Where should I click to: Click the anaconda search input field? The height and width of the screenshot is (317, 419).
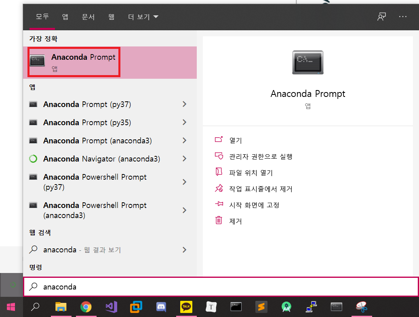click(x=221, y=287)
